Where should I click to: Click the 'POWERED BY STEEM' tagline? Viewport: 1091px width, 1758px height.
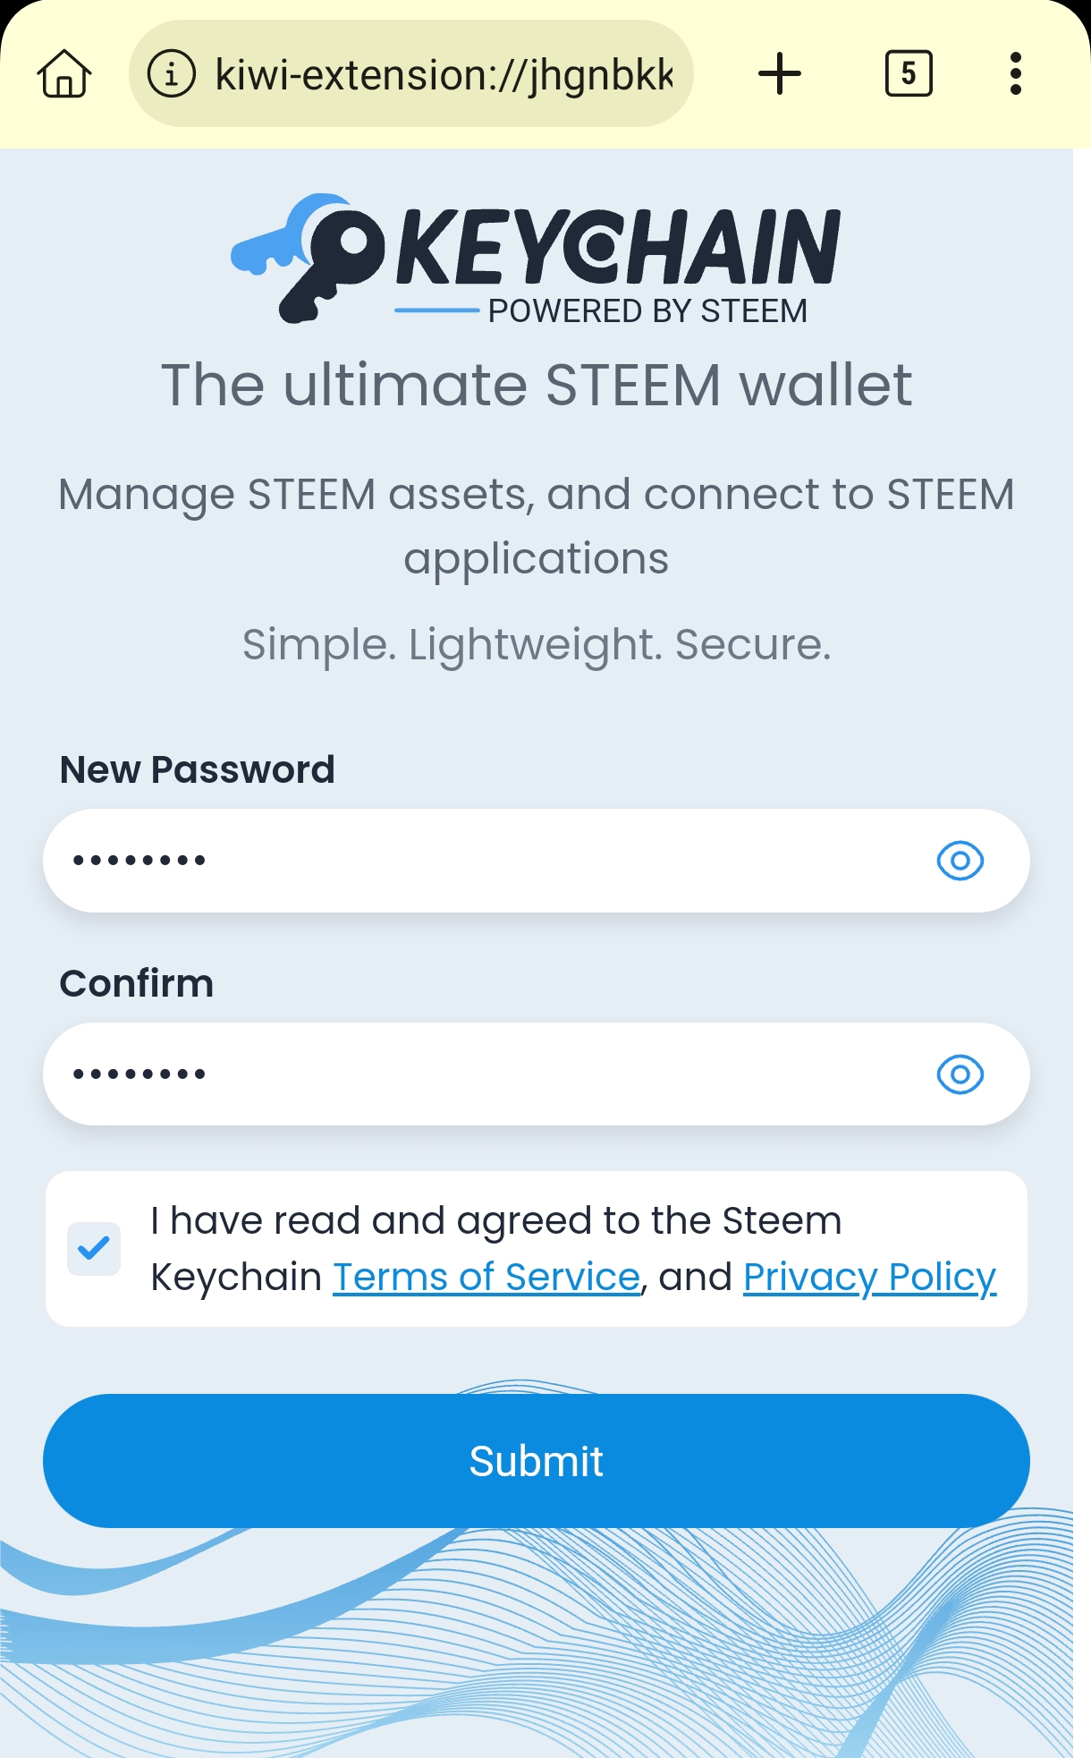click(647, 311)
